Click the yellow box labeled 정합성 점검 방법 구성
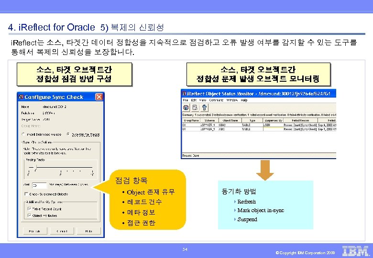This screenshot has width=373, height=258. (x=74, y=74)
